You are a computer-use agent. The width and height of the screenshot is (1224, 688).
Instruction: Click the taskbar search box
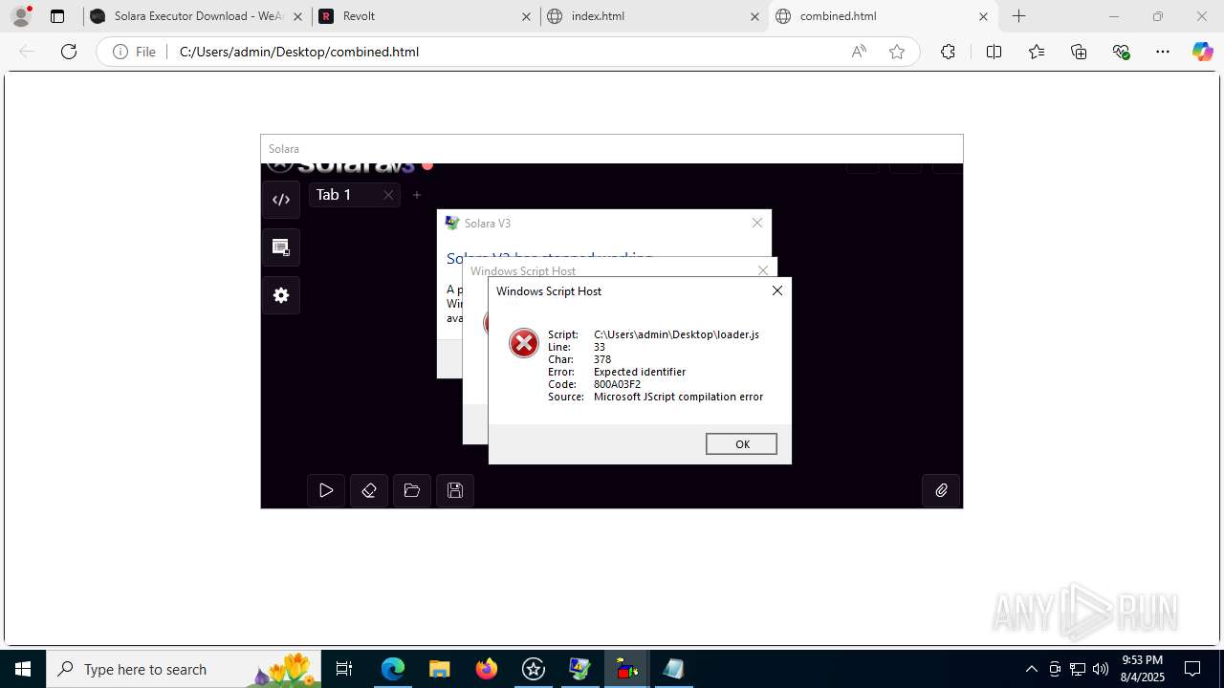pos(184,669)
